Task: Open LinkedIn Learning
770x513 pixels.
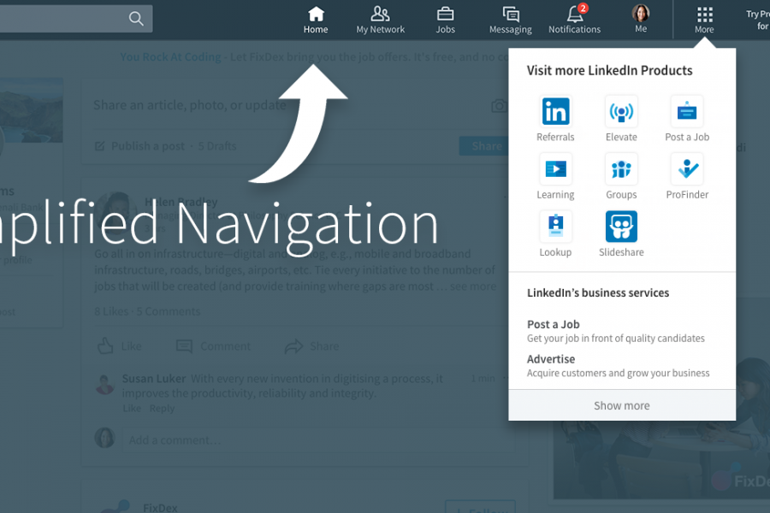Action: [x=555, y=177]
